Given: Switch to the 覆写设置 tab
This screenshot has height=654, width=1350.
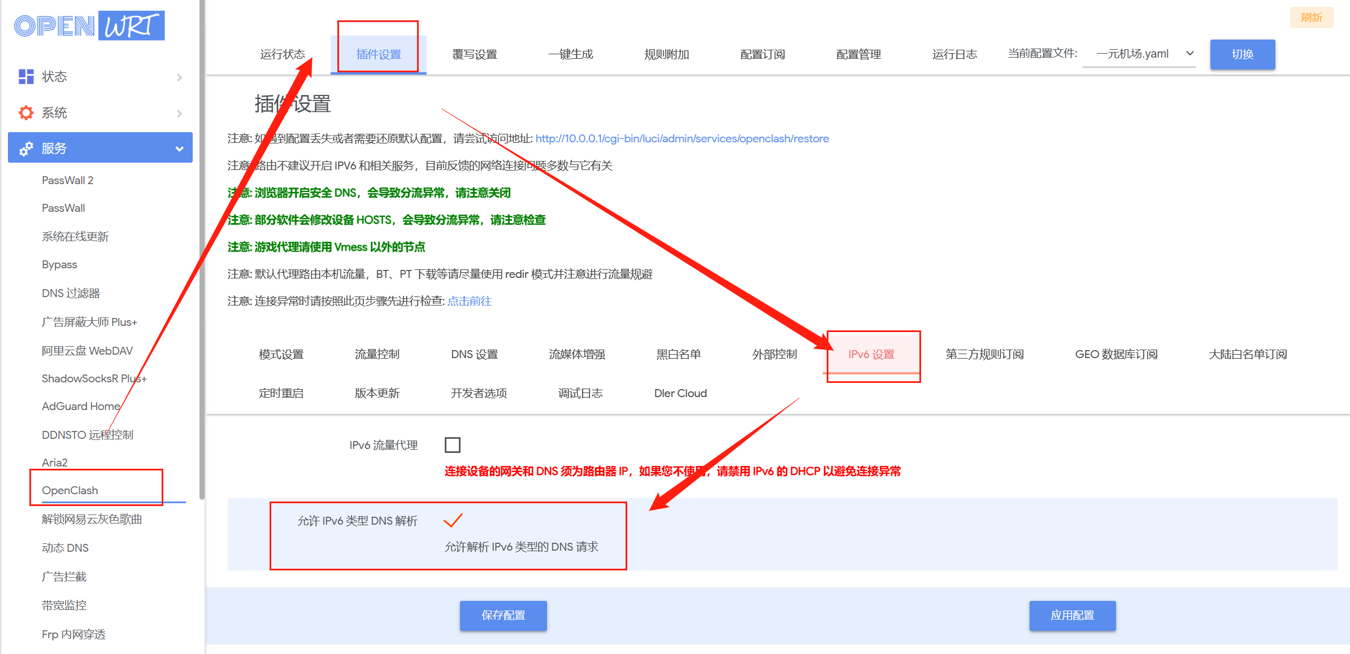Looking at the screenshot, I should [x=474, y=54].
